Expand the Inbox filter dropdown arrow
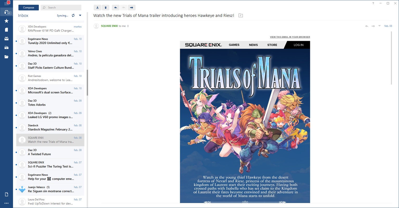This screenshot has width=399, height=208. tap(80, 15)
